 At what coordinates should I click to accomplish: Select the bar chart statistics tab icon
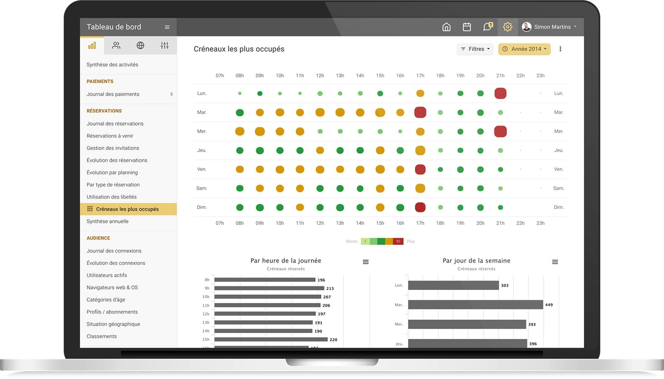92,46
